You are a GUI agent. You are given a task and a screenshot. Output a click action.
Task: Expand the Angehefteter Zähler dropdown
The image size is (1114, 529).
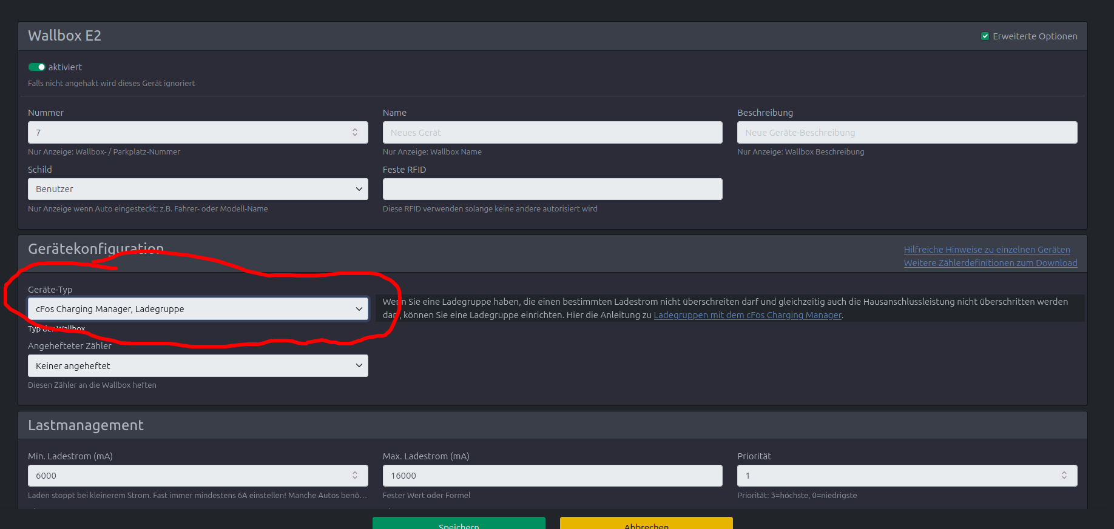198,366
